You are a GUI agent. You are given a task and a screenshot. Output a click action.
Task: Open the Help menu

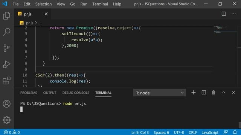click(117, 4)
